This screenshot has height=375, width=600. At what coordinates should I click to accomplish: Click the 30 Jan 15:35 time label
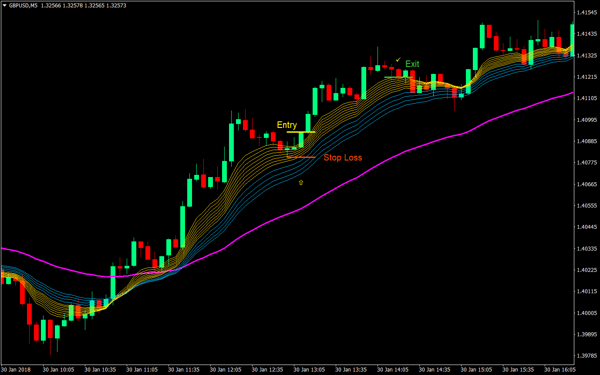pos(518,370)
